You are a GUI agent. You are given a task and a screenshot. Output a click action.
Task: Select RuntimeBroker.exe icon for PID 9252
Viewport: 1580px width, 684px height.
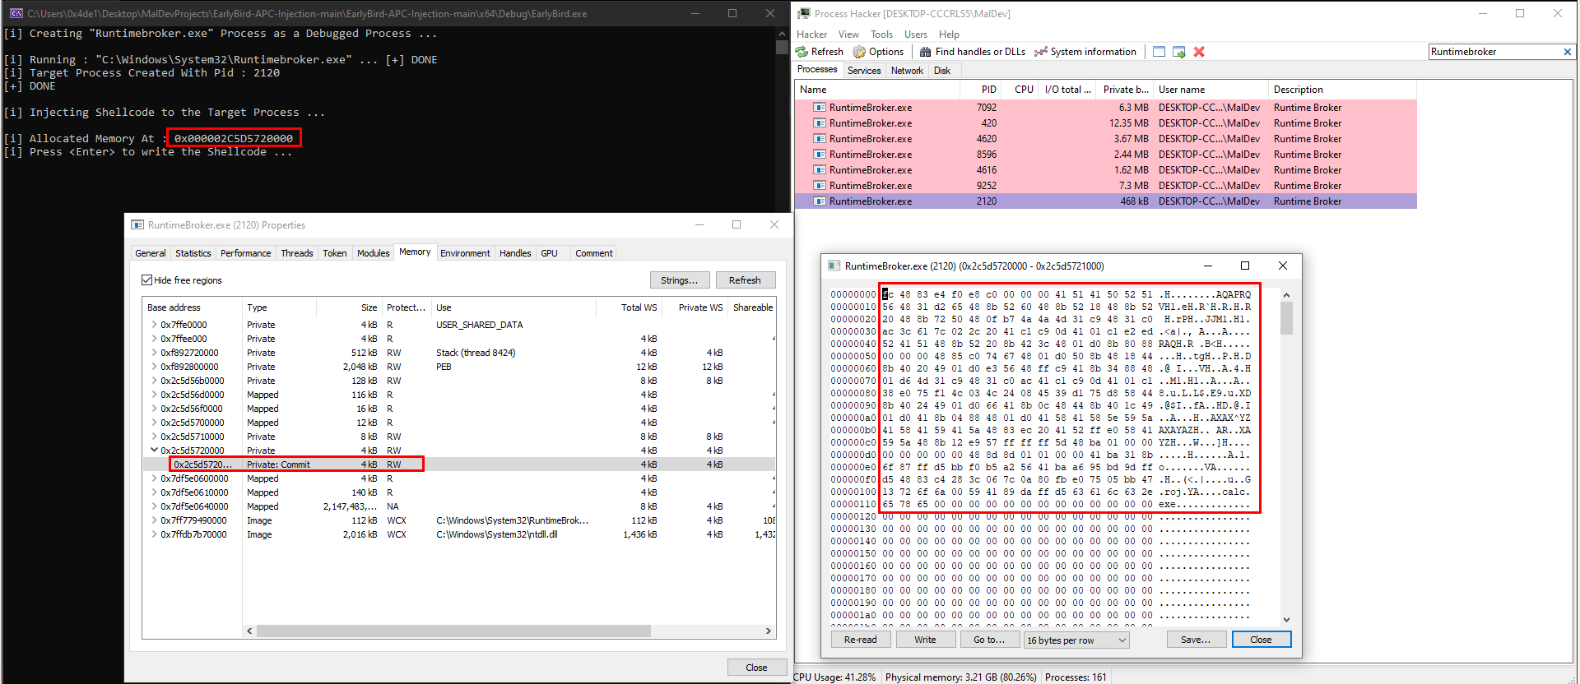(x=820, y=186)
